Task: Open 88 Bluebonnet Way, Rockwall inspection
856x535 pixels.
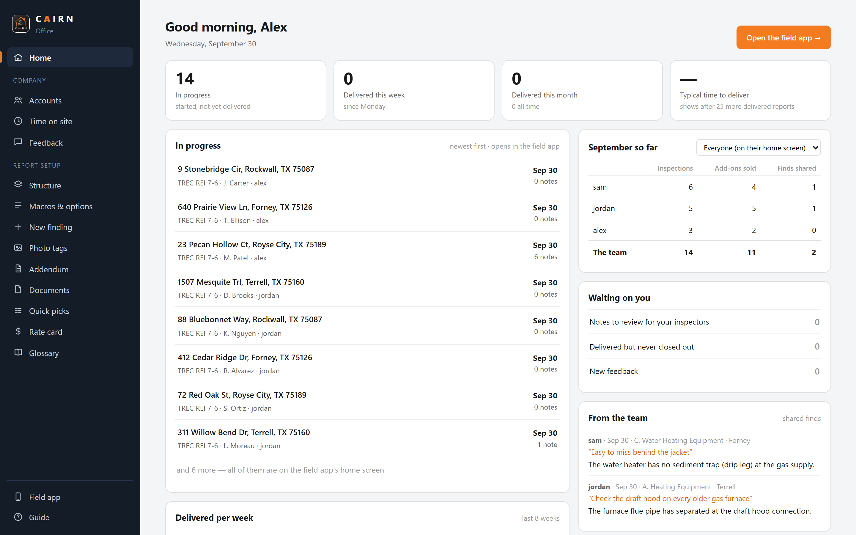Action: coord(367,326)
